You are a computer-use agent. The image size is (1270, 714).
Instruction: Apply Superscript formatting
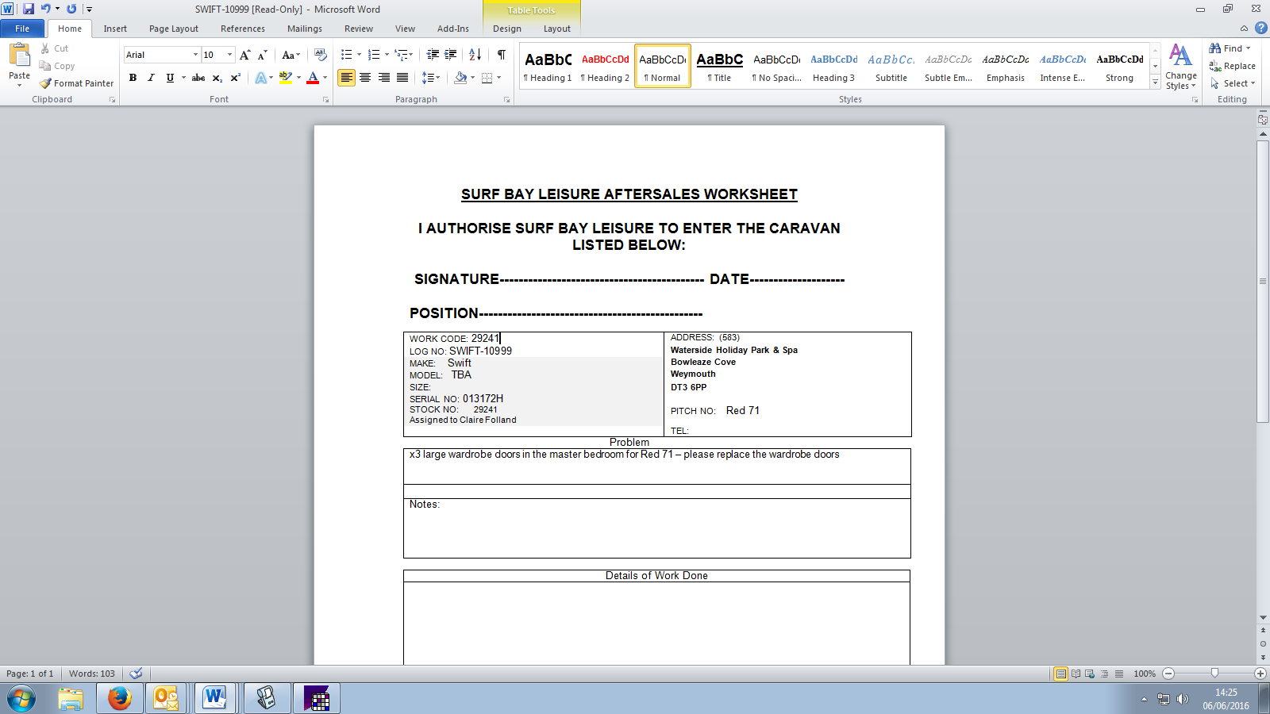235,78
